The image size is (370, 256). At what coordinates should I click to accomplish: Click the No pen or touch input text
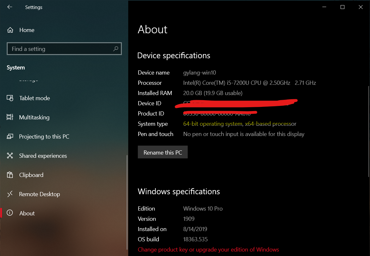tap(244, 134)
